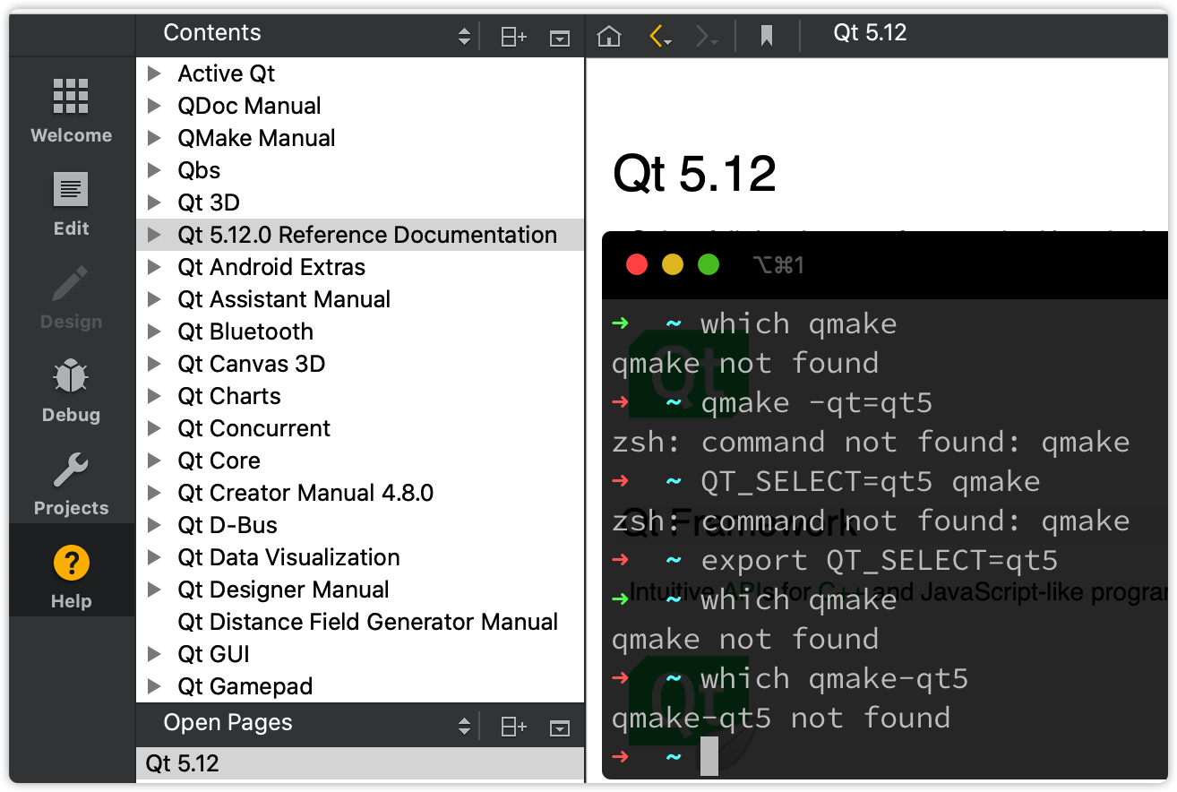The width and height of the screenshot is (1177, 792).
Task: Minimize the terminal with yellow button
Action: point(673,264)
